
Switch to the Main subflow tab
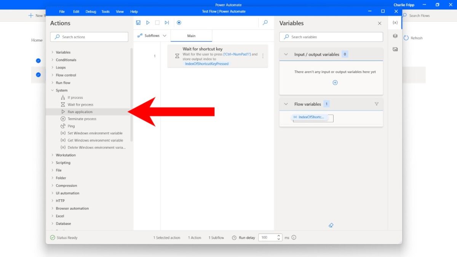point(191,35)
